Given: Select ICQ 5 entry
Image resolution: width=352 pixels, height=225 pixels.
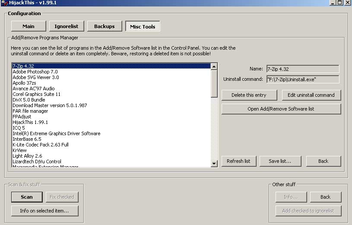Looking at the screenshot, I should coord(111,128).
